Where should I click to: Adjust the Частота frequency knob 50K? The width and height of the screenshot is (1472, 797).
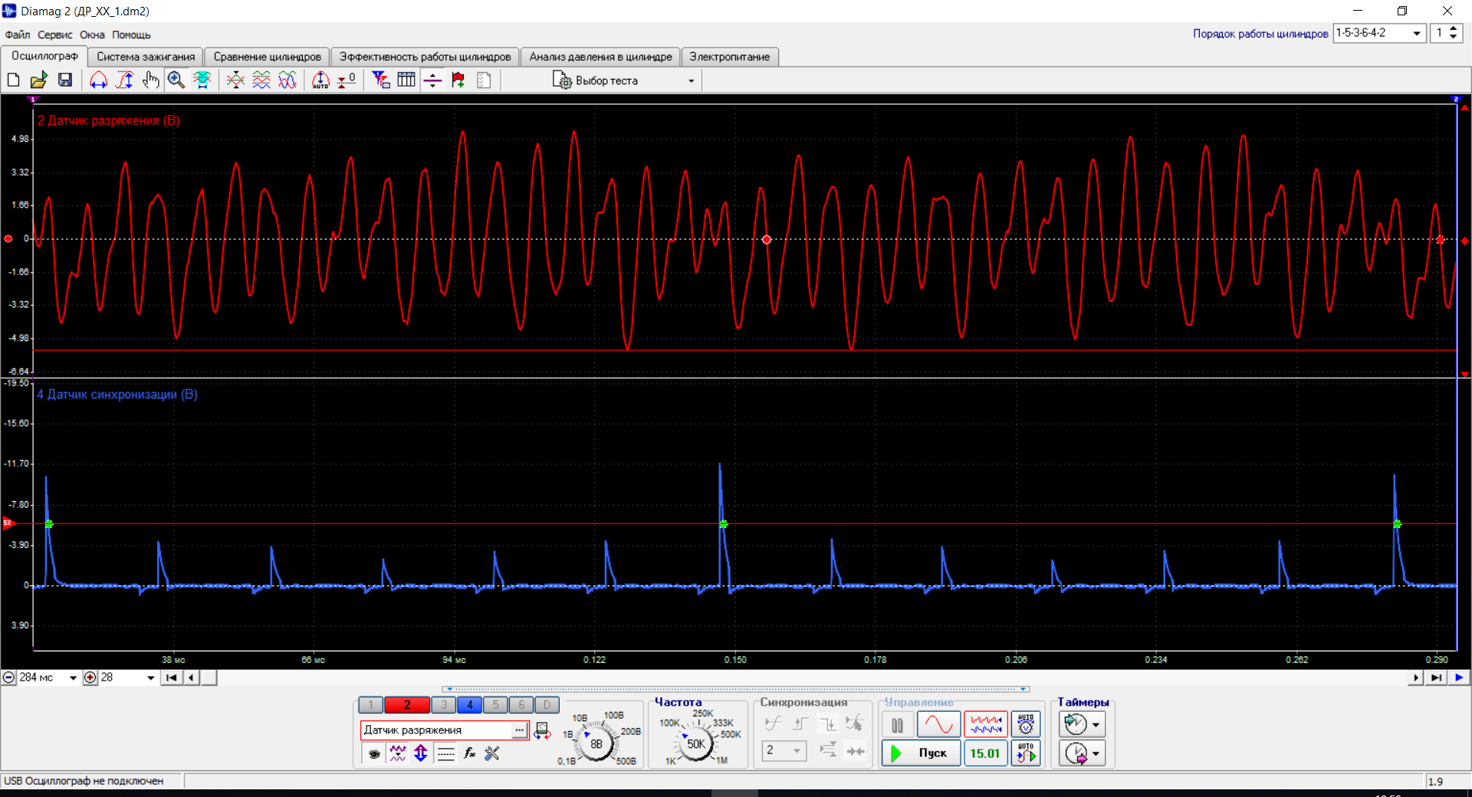[x=695, y=743]
